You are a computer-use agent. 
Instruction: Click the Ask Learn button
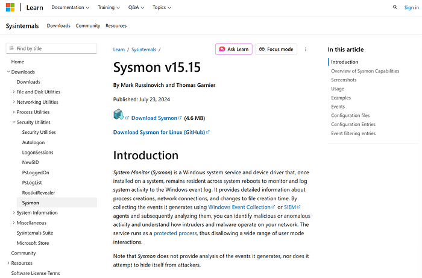pyautogui.click(x=234, y=49)
